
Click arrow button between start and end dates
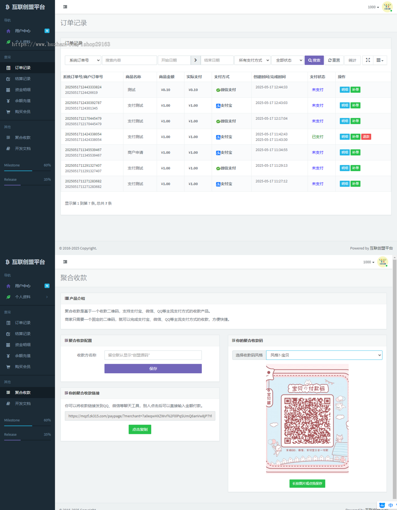click(196, 60)
